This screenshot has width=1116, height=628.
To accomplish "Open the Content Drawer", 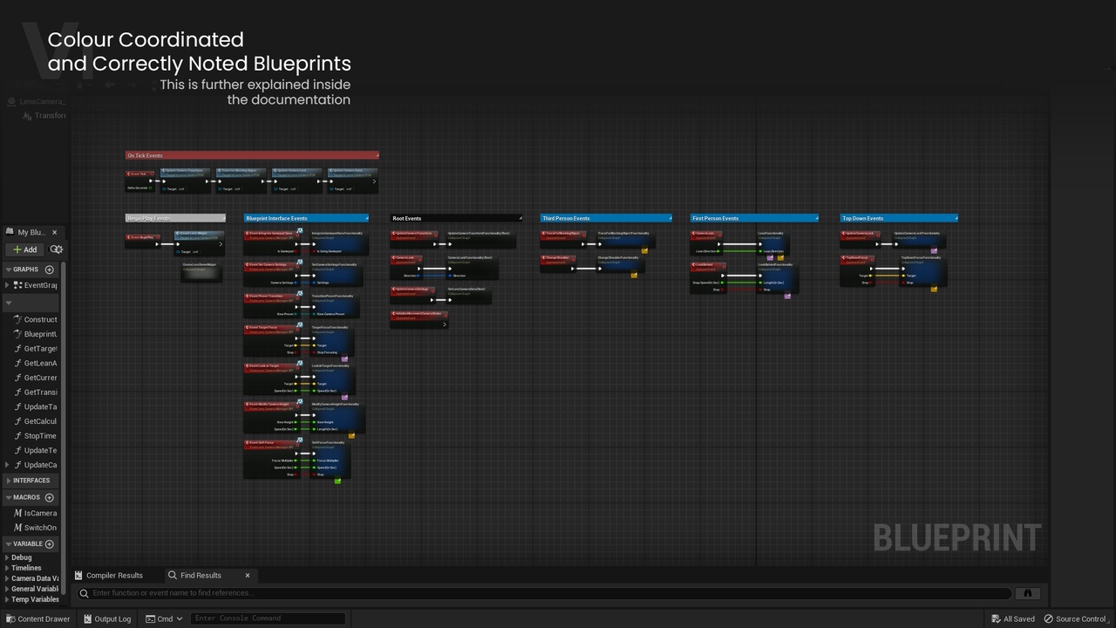I will (38, 619).
